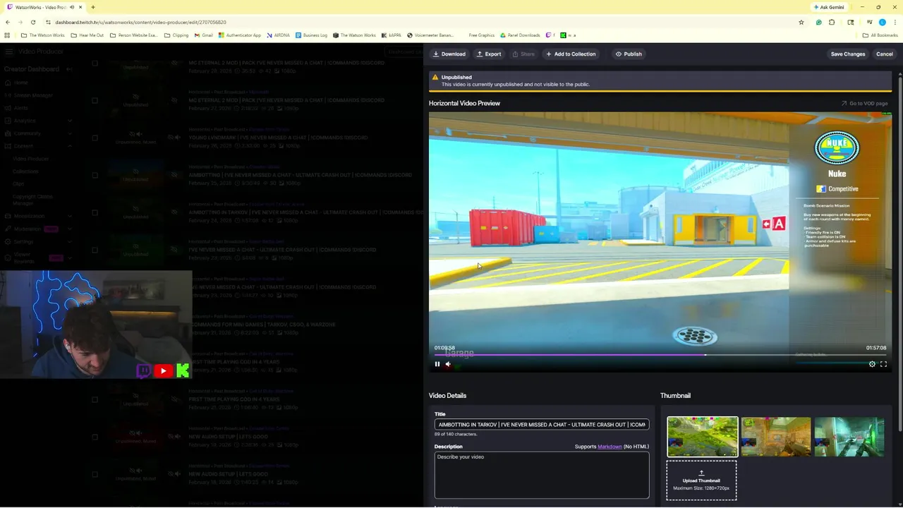The width and height of the screenshot is (903, 508).
Task: Mute tab via the audio speaker icon
Action: click(72, 7)
